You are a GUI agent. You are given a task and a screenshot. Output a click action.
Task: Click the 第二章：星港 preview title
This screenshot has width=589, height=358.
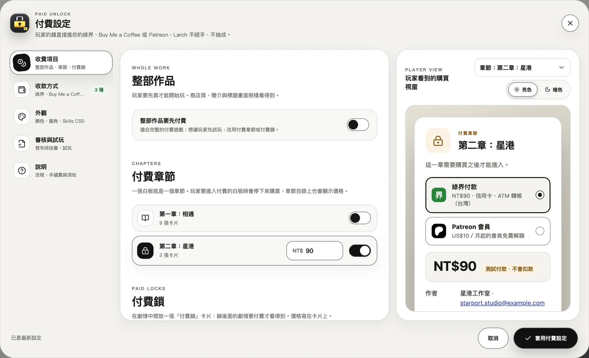coord(486,145)
